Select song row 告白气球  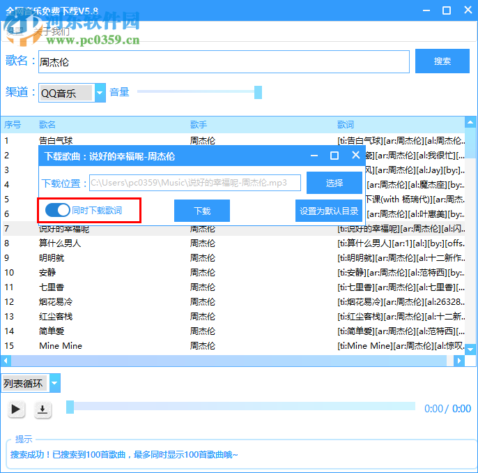233,141
